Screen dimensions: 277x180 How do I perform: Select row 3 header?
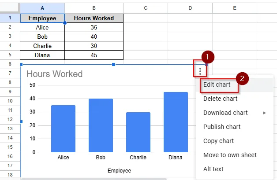[x=10, y=37]
